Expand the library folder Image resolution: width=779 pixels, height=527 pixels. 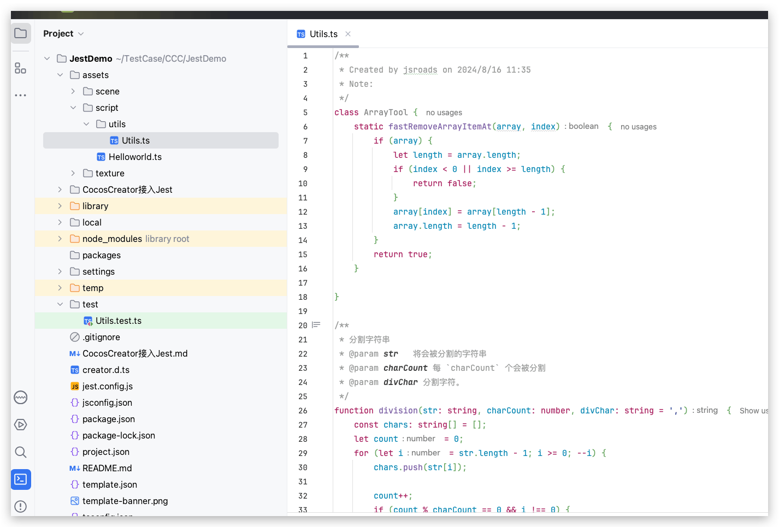click(x=60, y=206)
